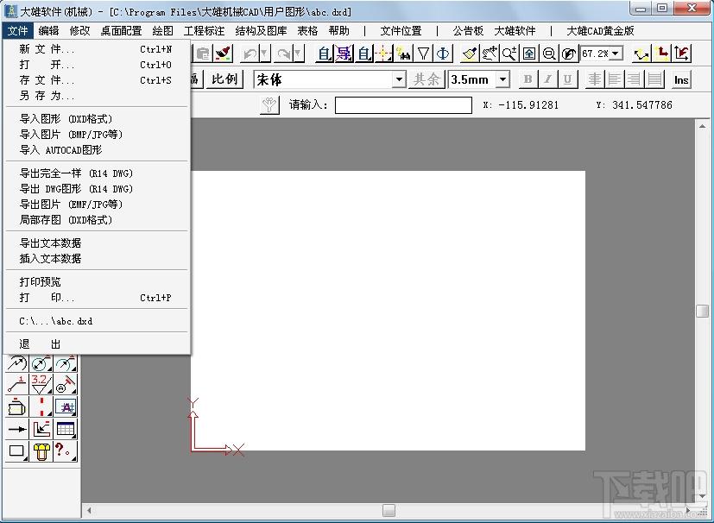Select the arrow line tool

tap(17, 429)
